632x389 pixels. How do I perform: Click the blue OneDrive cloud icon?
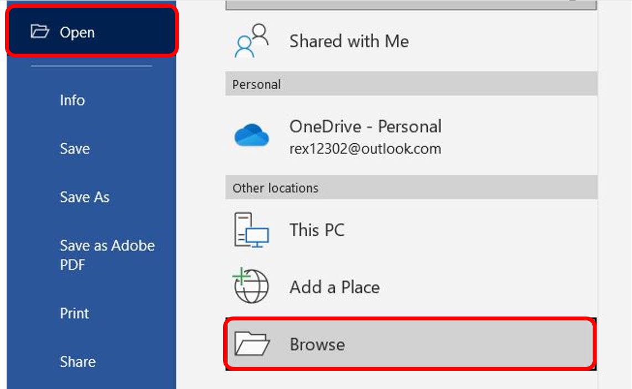tap(251, 135)
